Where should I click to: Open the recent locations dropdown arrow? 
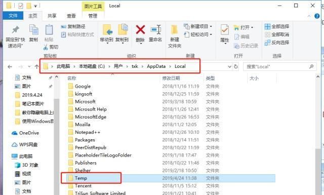[29, 66]
